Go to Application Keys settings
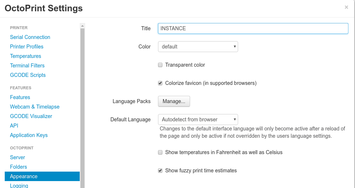The image size is (355, 188). click(x=29, y=135)
